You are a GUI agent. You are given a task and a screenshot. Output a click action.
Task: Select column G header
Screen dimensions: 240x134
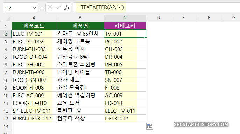[x=231, y=18]
